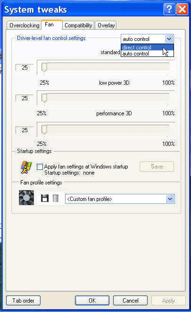This screenshot has height=312, width=191.
Task: Click the performance 3D slider thumb
Action: pyautogui.click(x=44, y=130)
